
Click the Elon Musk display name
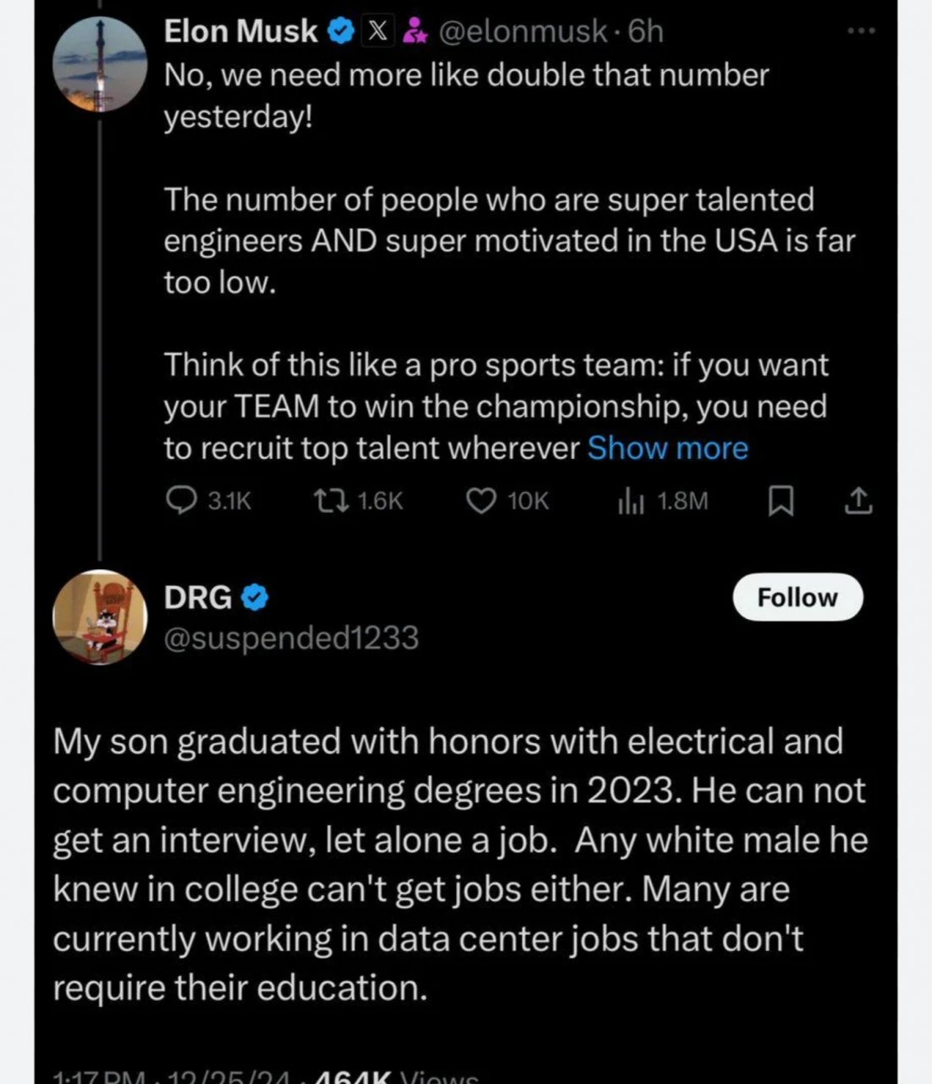240,32
